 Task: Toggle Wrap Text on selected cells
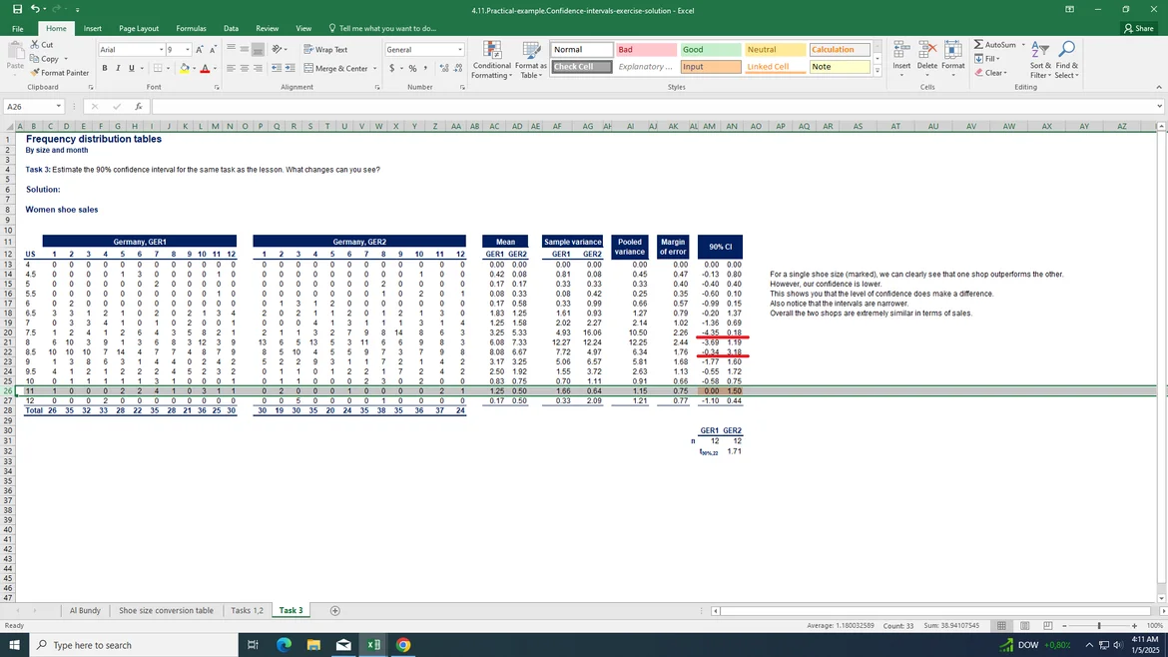click(x=325, y=50)
